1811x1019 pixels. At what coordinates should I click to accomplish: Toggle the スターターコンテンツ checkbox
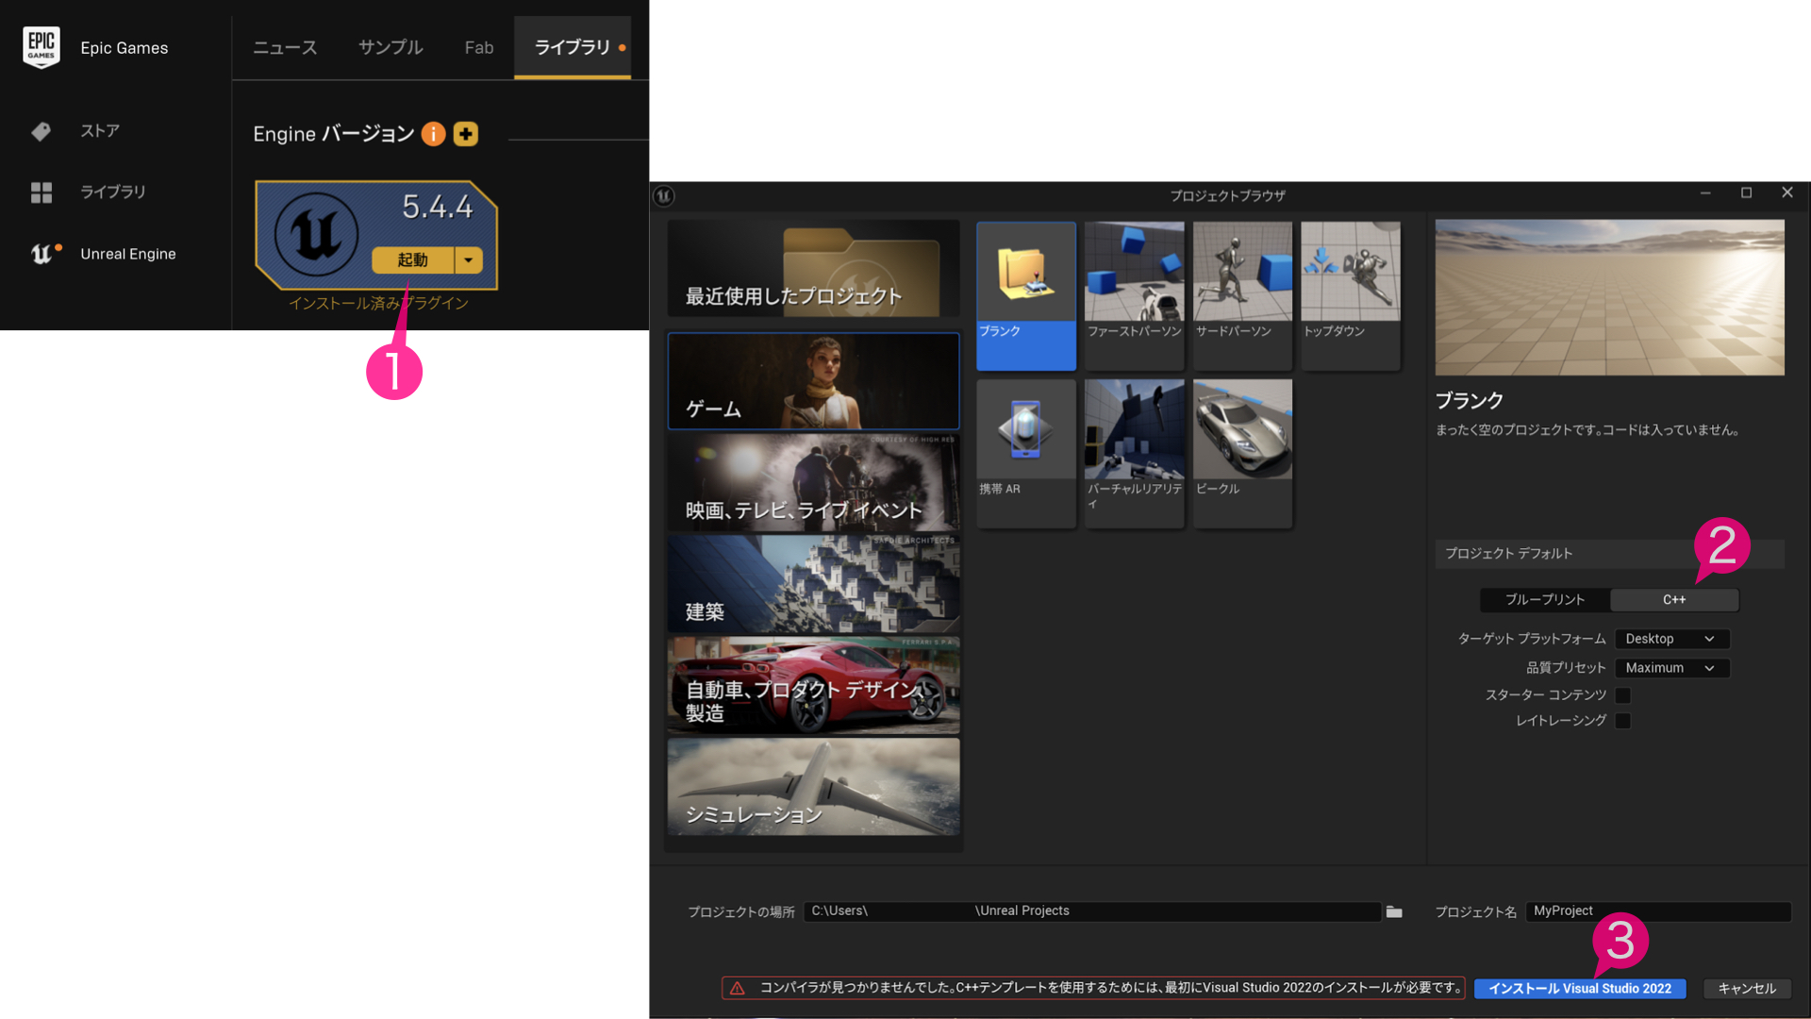(x=1623, y=695)
